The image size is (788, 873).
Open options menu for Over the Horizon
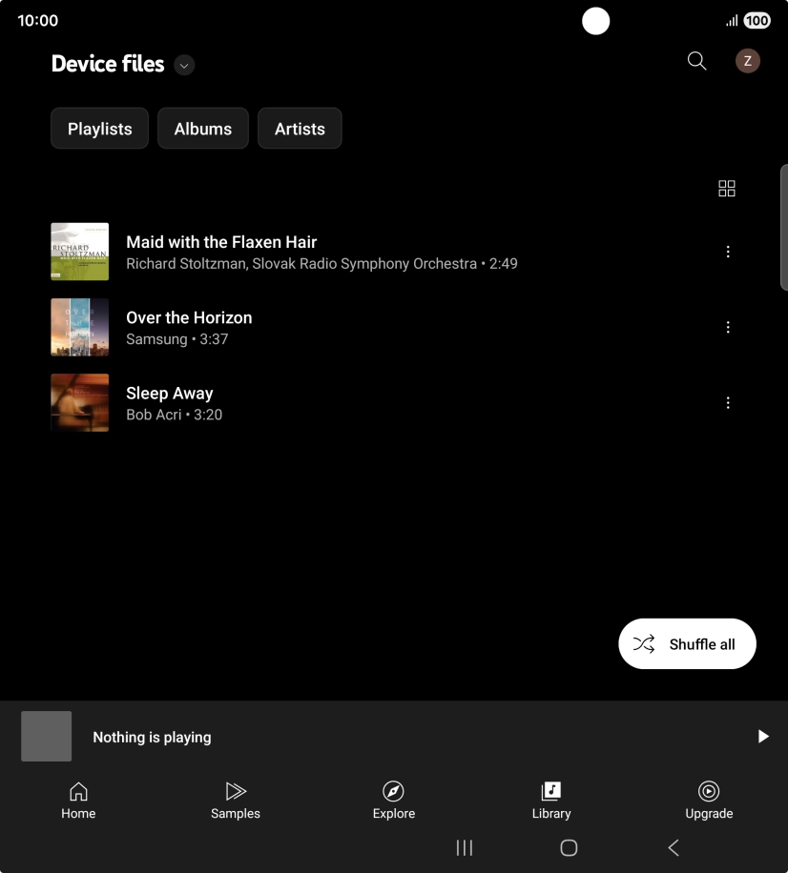[728, 327]
